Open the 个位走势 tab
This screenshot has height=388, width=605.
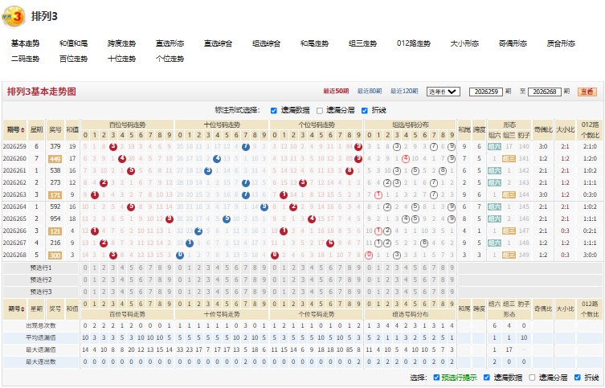(170, 59)
